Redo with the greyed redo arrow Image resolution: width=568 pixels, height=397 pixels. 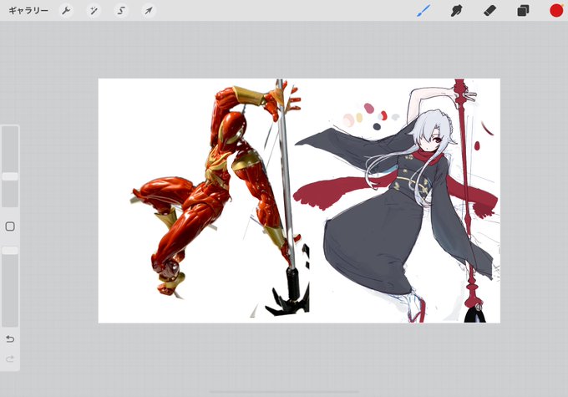[x=10, y=359]
